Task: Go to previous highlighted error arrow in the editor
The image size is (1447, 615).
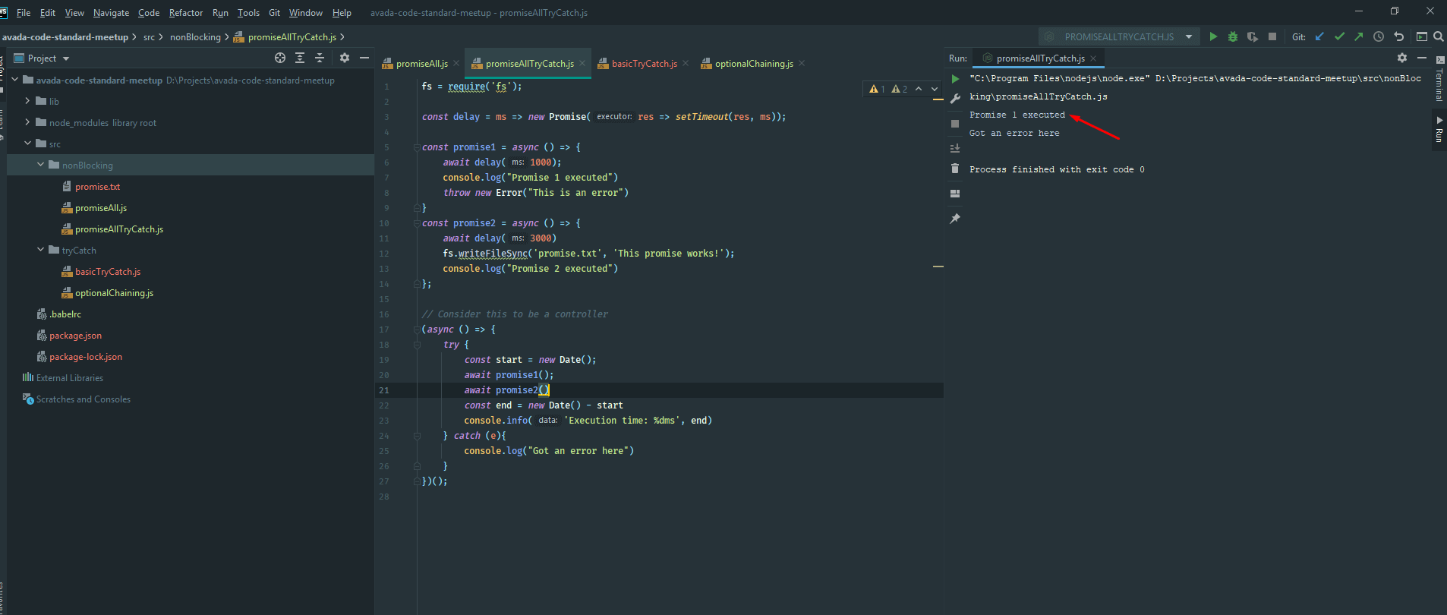Action: point(919,89)
